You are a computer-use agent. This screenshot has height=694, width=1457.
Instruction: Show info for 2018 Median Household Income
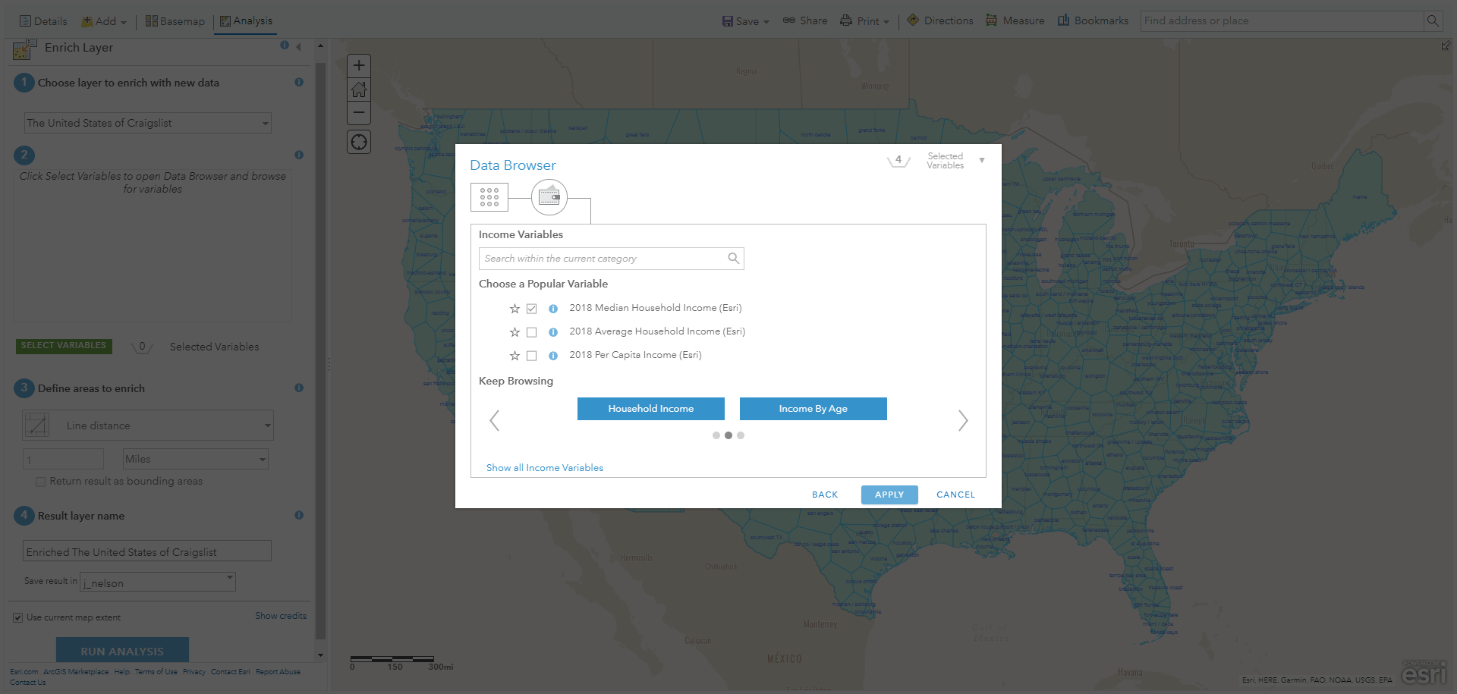553,309
